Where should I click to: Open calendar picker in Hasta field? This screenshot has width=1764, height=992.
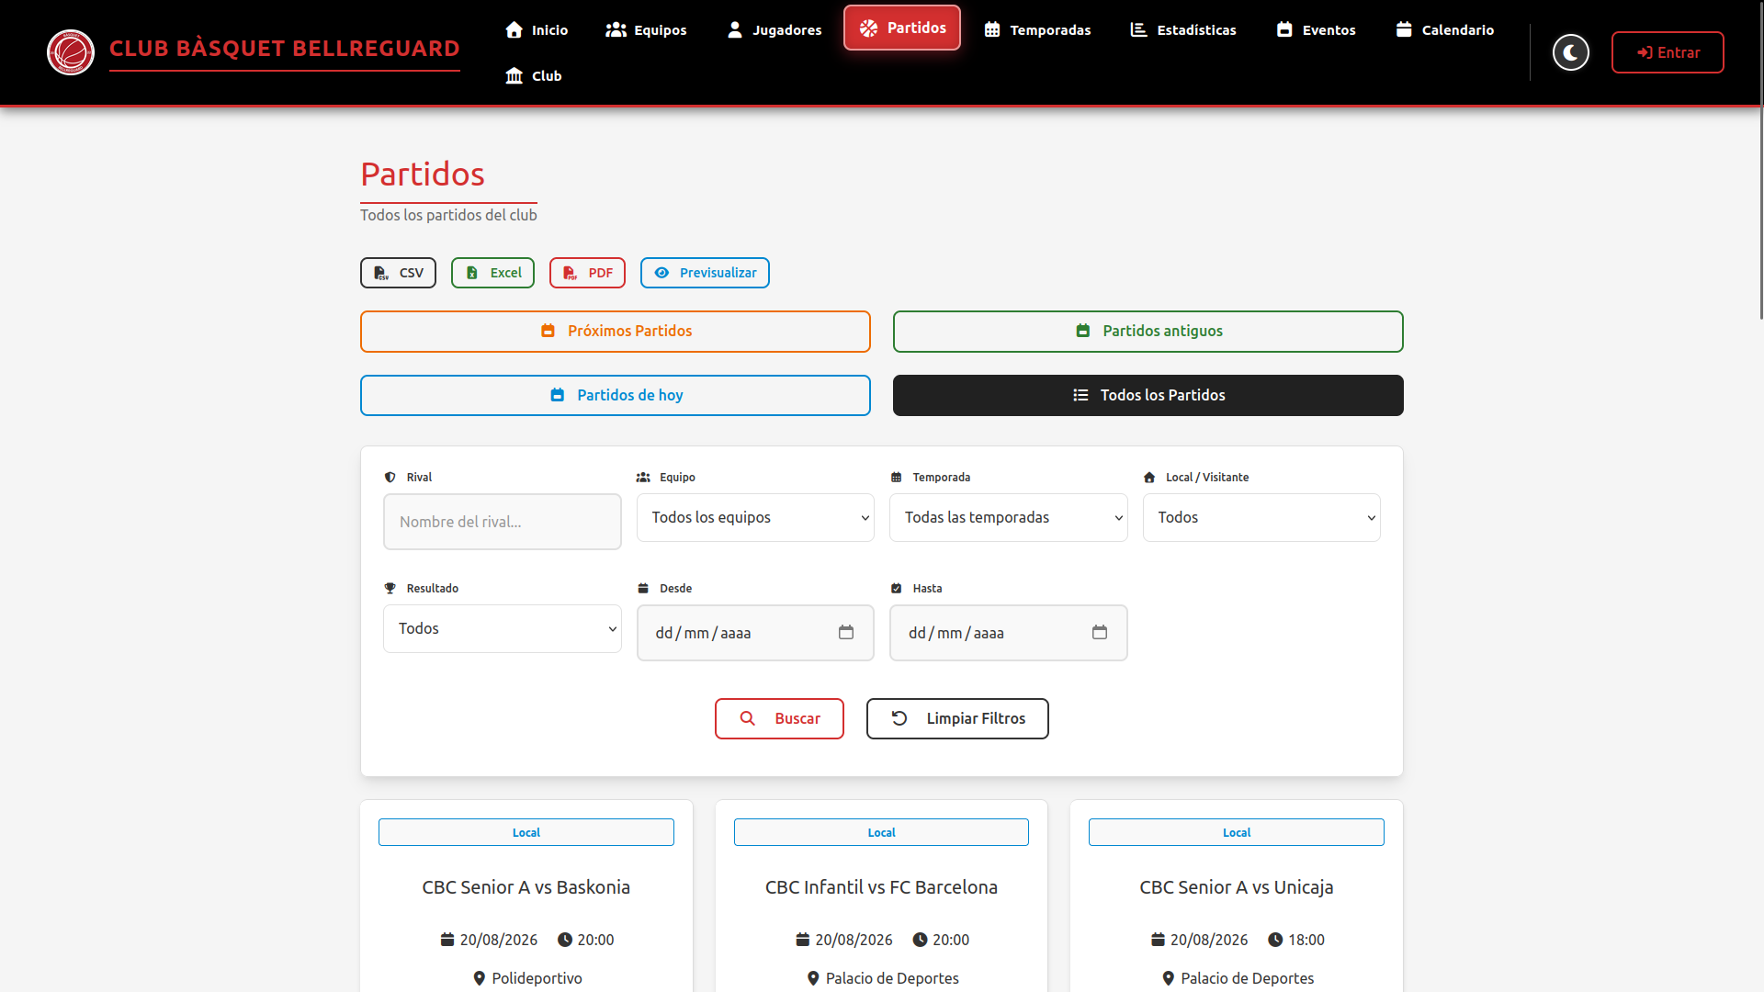point(1100,633)
